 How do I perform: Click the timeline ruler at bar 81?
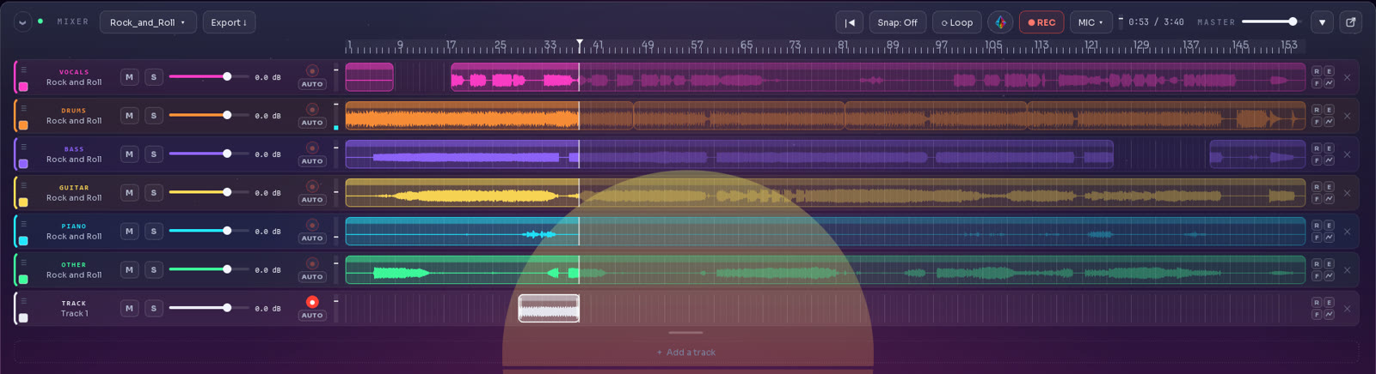click(843, 45)
